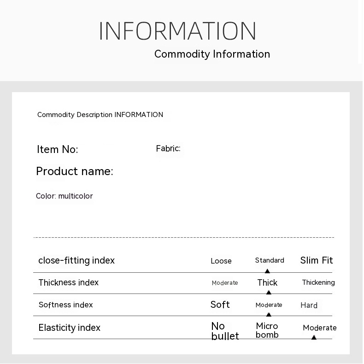Click the Elasticity index label
Screen dimensions: 364x364
click(x=69, y=328)
